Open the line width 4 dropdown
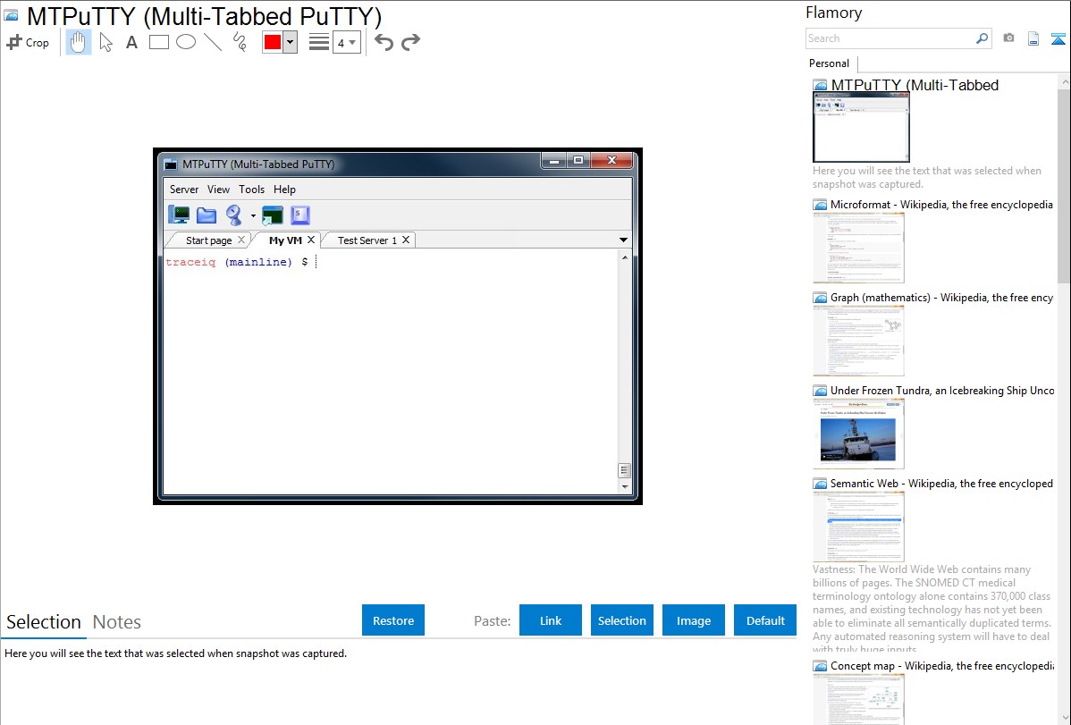1071x725 pixels. tap(347, 42)
